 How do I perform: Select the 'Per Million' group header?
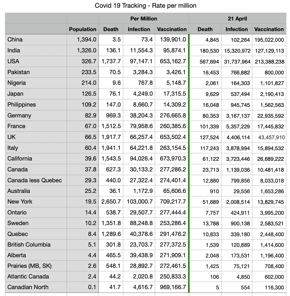pyautogui.click(x=144, y=19)
